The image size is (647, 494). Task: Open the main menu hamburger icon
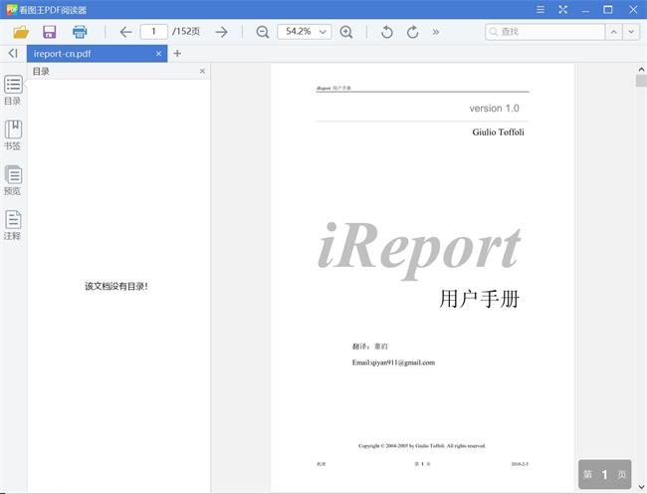tap(540, 10)
